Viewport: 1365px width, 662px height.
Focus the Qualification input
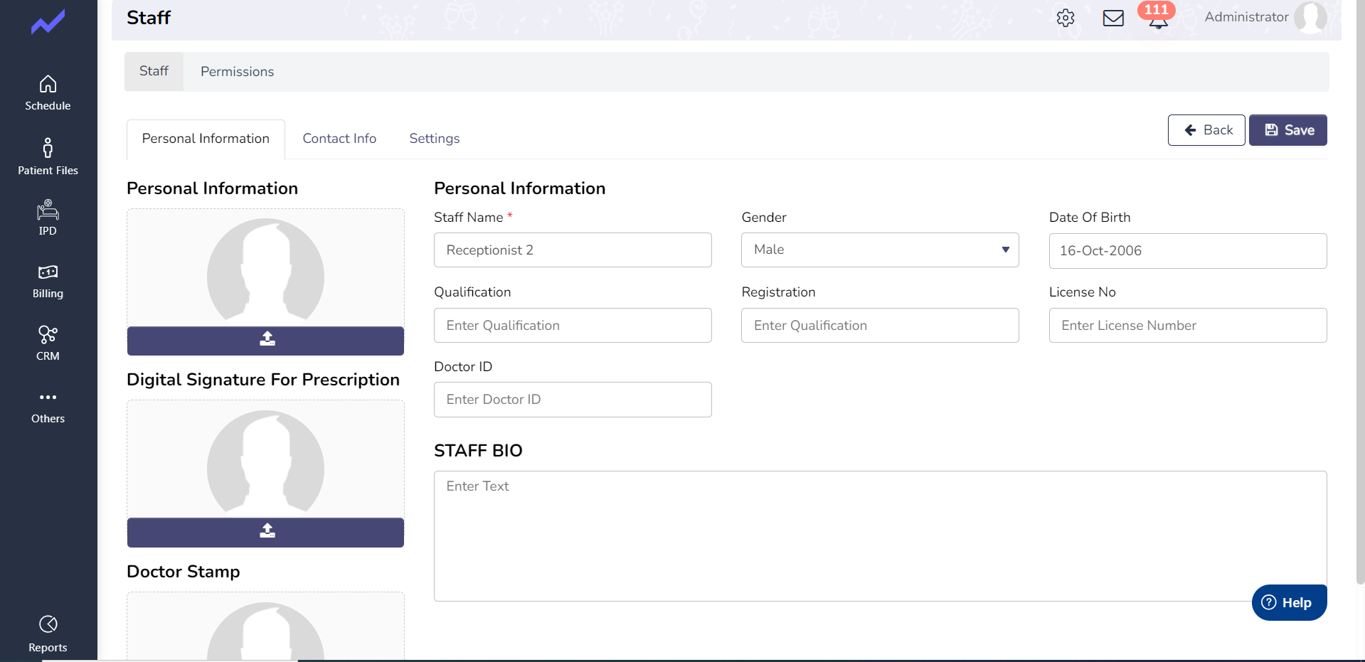[x=573, y=325]
